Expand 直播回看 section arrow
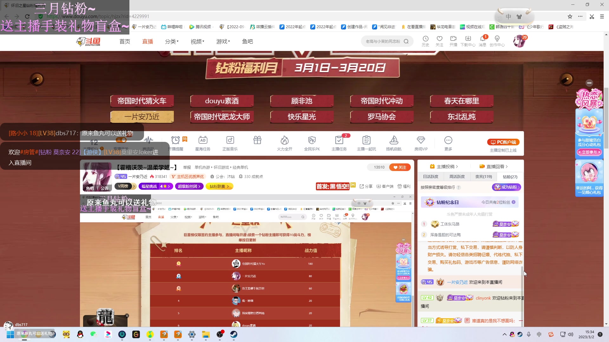This screenshot has width=609, height=342. 507,167
